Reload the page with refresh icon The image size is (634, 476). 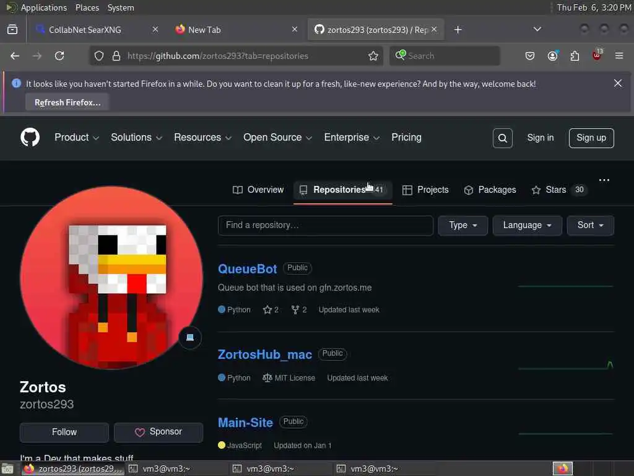(x=59, y=56)
